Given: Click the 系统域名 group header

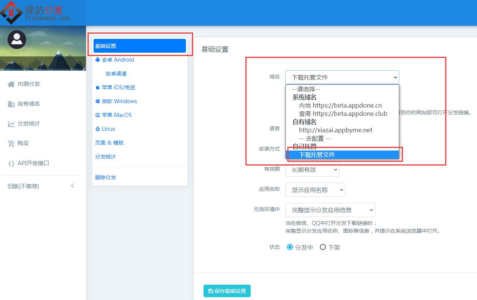Looking at the screenshot, I should pos(305,98).
